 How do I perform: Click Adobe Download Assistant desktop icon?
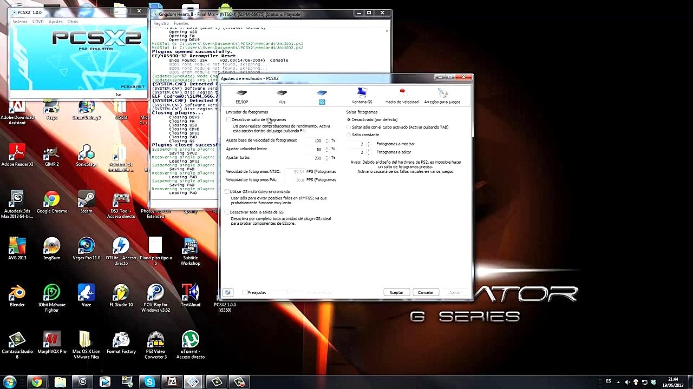[17, 111]
